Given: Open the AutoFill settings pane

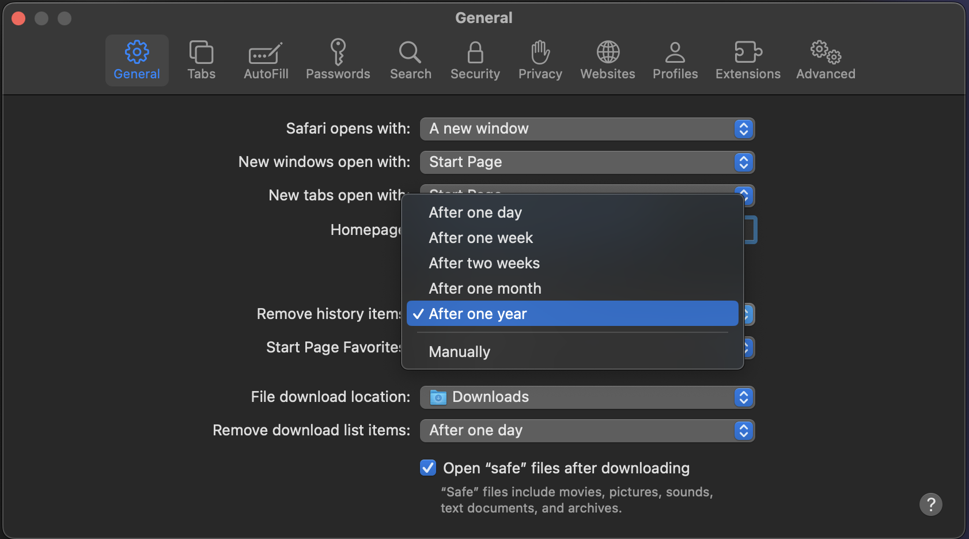Looking at the screenshot, I should pos(266,60).
